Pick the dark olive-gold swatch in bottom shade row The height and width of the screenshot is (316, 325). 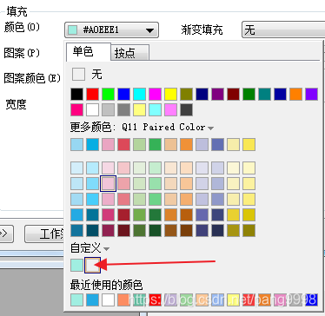point(249,230)
